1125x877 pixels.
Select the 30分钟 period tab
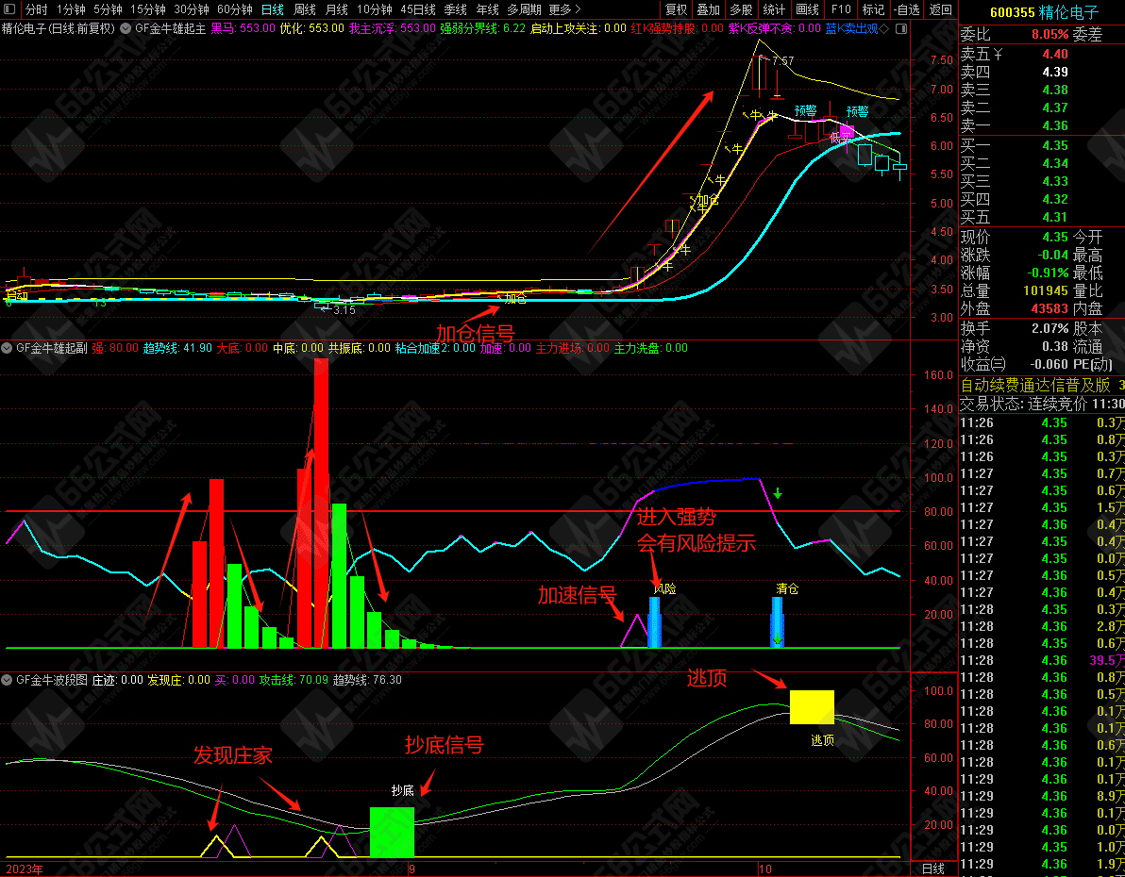192,9
